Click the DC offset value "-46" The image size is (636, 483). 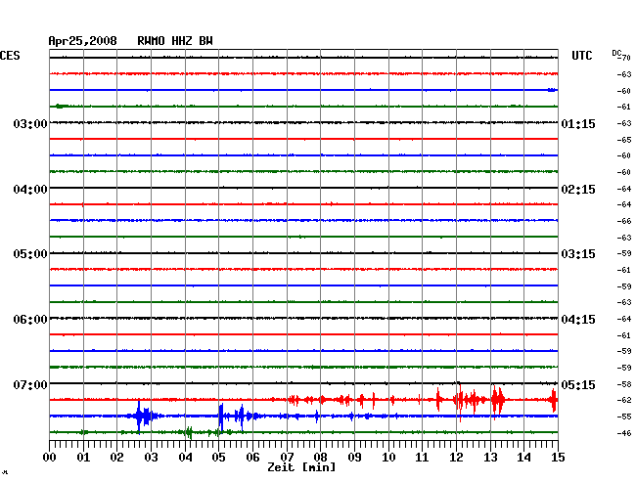pyautogui.click(x=624, y=433)
